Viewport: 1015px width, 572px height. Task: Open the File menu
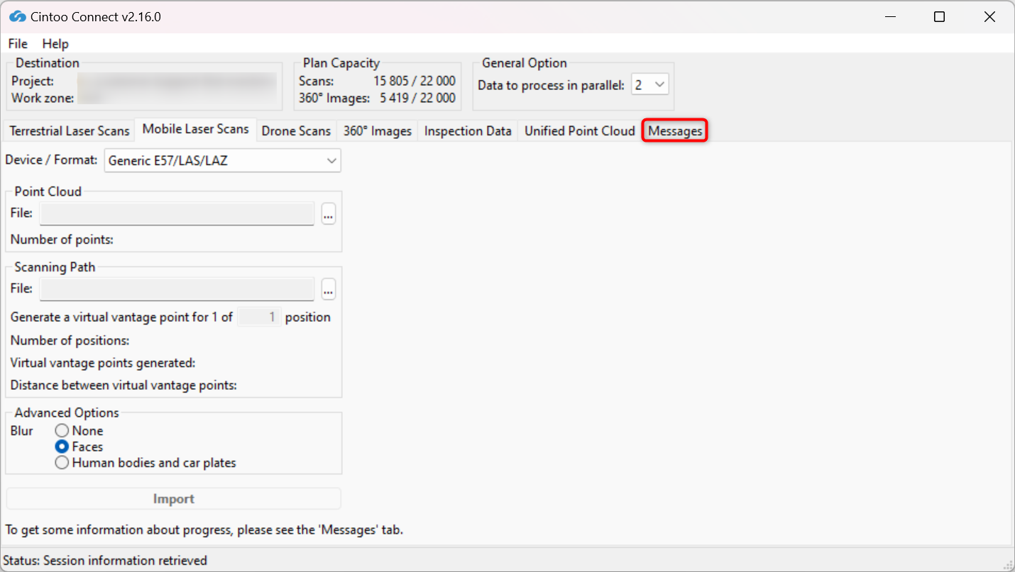click(x=18, y=44)
